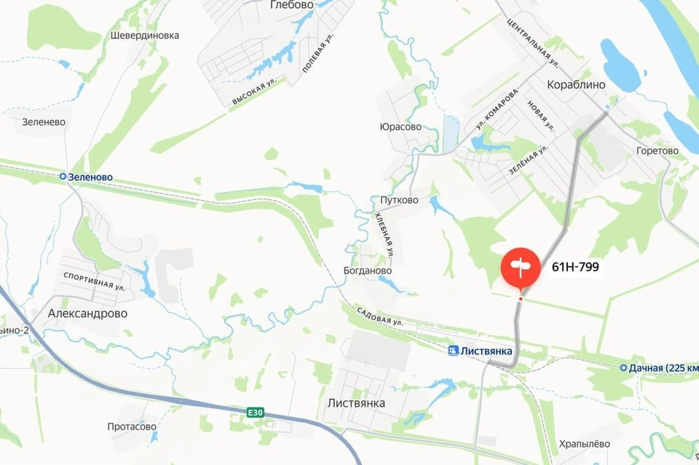Click the Дачная (225 км) stop marker
The height and width of the screenshot is (465, 699).
pos(624,368)
